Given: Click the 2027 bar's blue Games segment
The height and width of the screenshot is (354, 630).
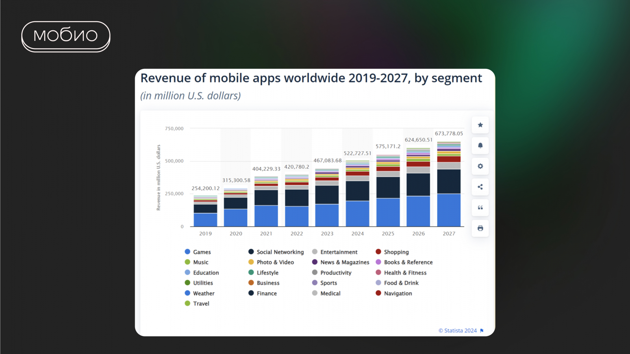Looking at the screenshot, I should point(449,210).
